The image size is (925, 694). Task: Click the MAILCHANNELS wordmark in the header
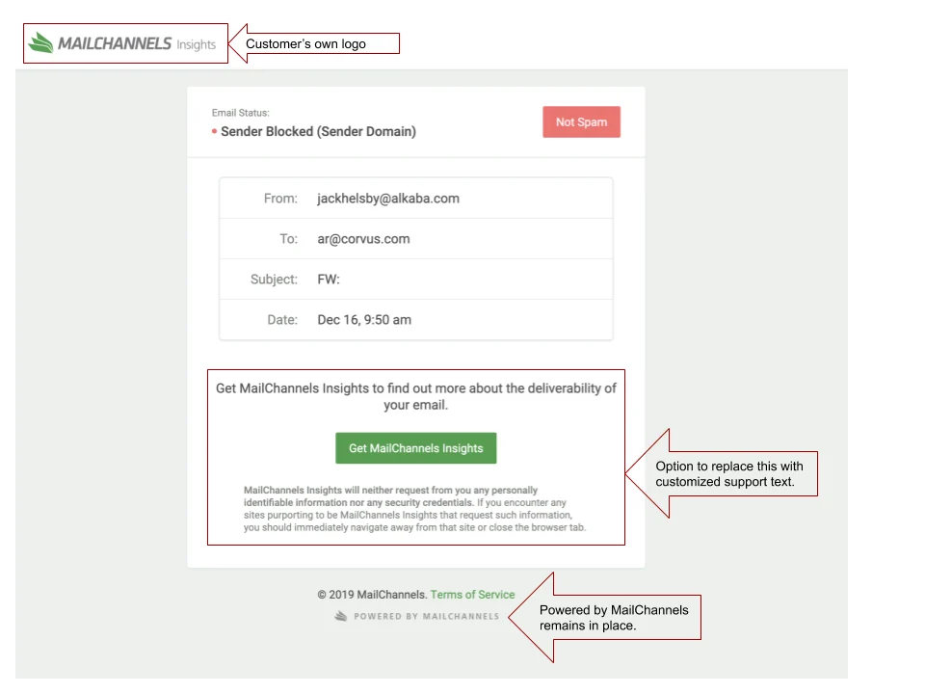coord(115,43)
